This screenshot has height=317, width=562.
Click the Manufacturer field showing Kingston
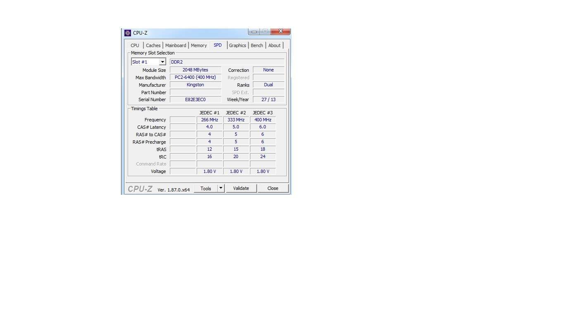coord(195,85)
